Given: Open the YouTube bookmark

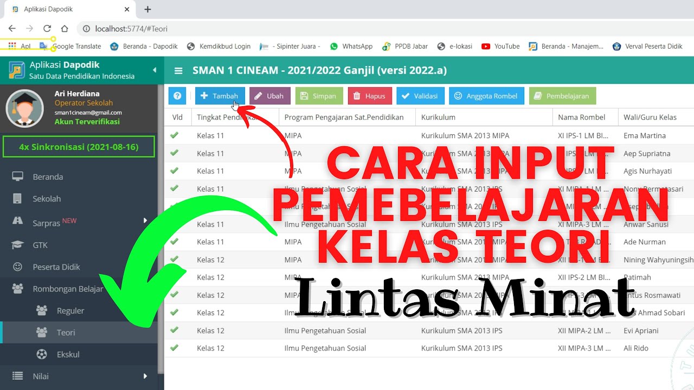Looking at the screenshot, I should 500,47.
